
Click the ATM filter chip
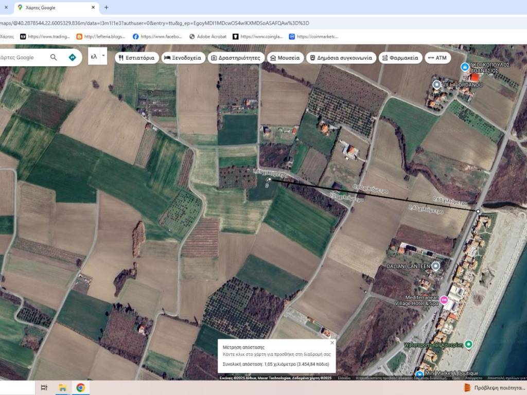point(437,58)
